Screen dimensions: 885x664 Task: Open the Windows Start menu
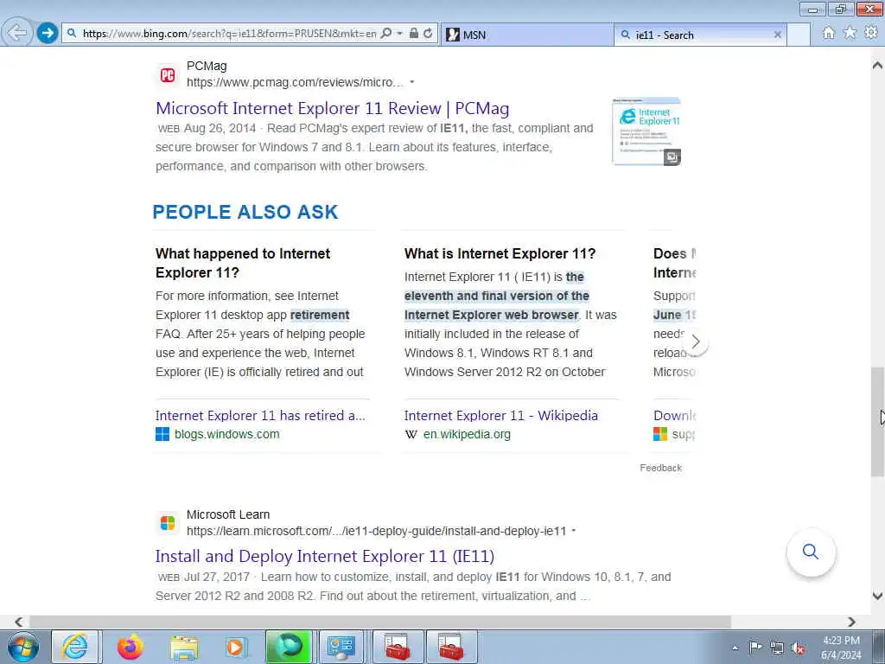click(x=22, y=647)
